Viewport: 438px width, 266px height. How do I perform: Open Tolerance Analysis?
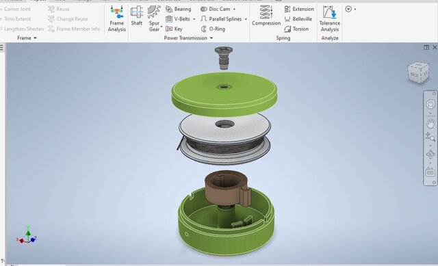pyautogui.click(x=330, y=18)
